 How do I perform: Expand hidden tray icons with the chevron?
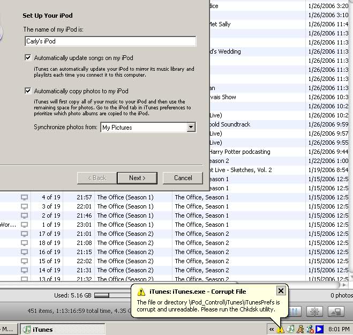tap(272, 329)
